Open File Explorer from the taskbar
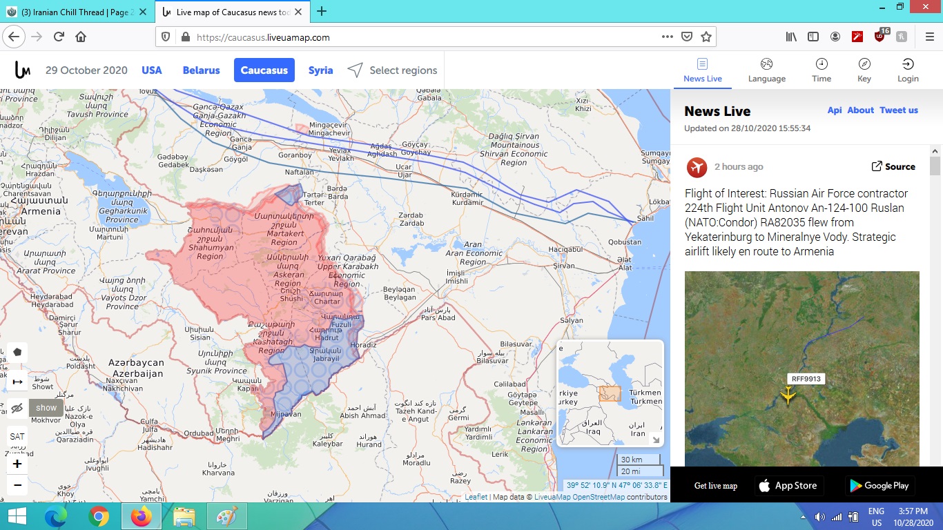This screenshot has height=530, width=943. (184, 516)
